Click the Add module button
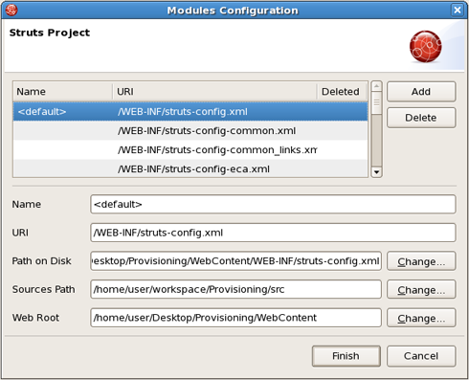The height and width of the screenshot is (380, 469). coord(421,92)
